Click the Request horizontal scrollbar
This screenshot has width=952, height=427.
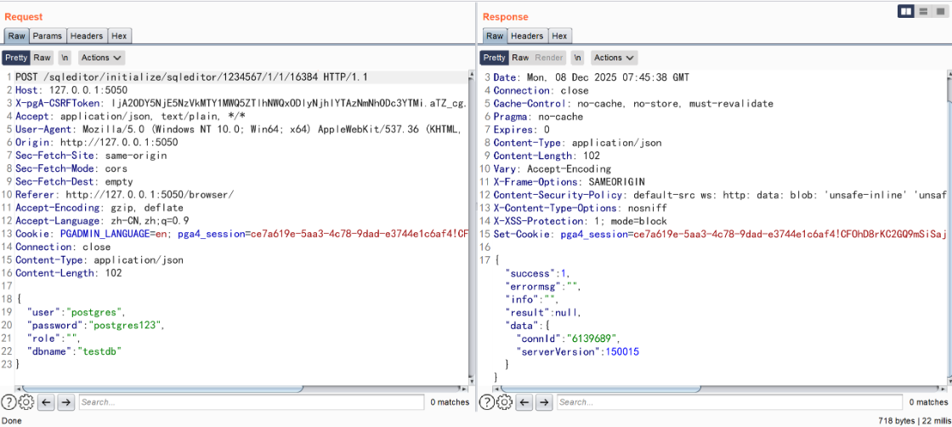pos(170,389)
